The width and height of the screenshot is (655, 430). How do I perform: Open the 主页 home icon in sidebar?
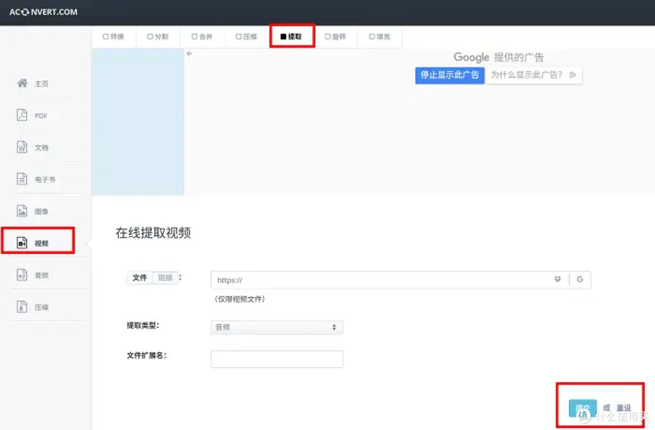[22, 83]
